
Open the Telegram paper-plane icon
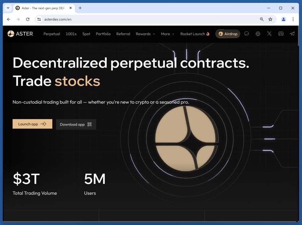click(292, 34)
